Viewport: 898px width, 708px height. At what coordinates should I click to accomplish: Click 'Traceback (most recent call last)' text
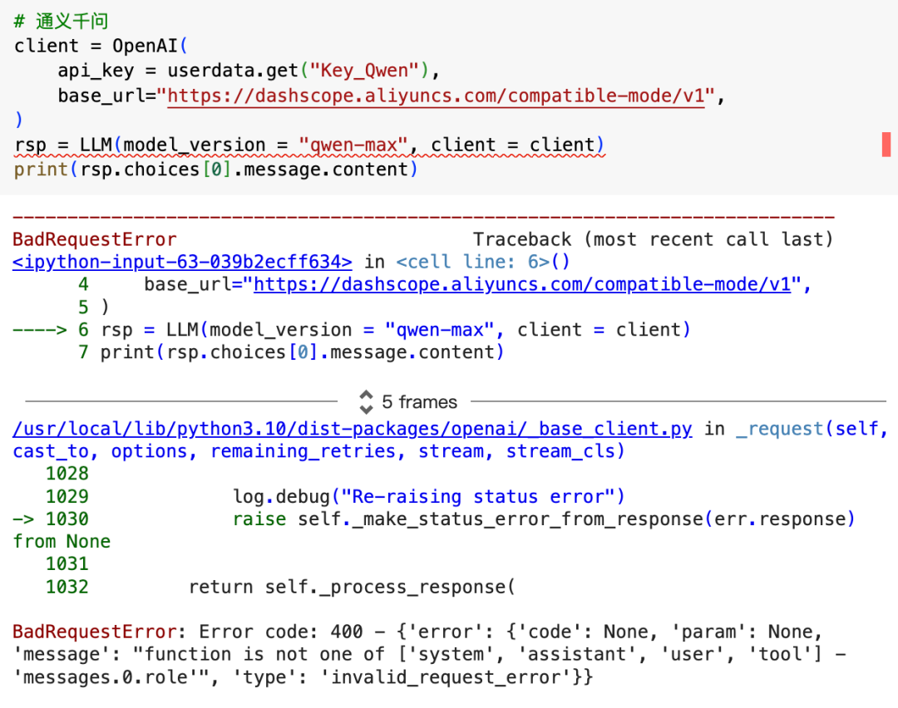click(653, 239)
